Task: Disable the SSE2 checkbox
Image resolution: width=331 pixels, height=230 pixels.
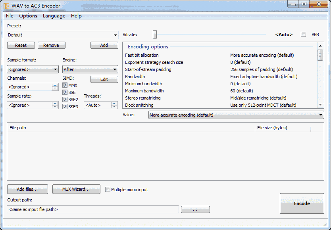Action: [64, 99]
